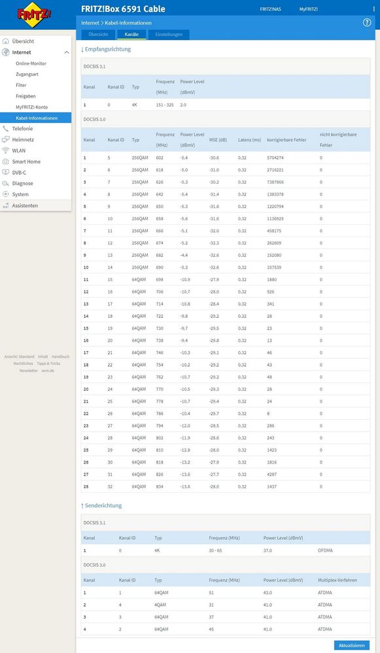The width and height of the screenshot is (380, 653).
Task: Open Tipps & Tricks footer link
Action: coord(48,363)
